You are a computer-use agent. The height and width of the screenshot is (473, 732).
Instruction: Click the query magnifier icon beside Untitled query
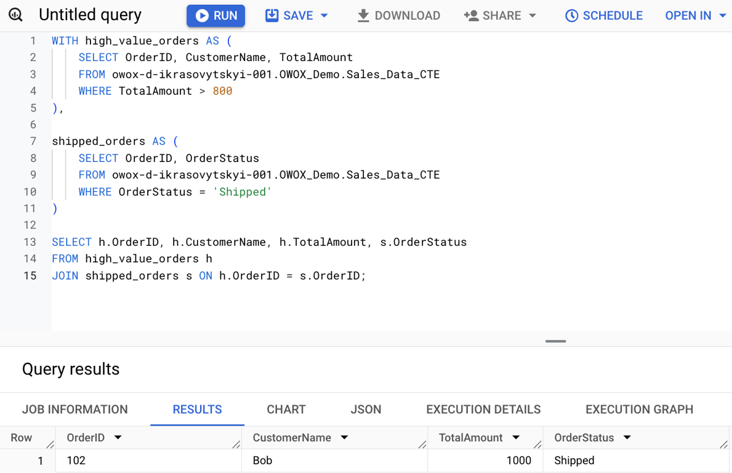15,15
